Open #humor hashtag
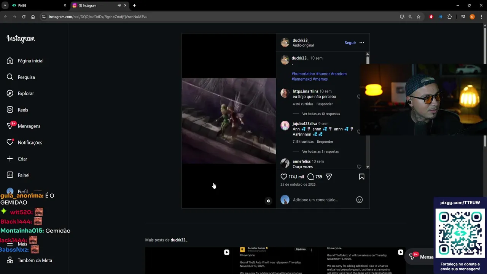The height and width of the screenshot is (274, 487). (x=323, y=74)
